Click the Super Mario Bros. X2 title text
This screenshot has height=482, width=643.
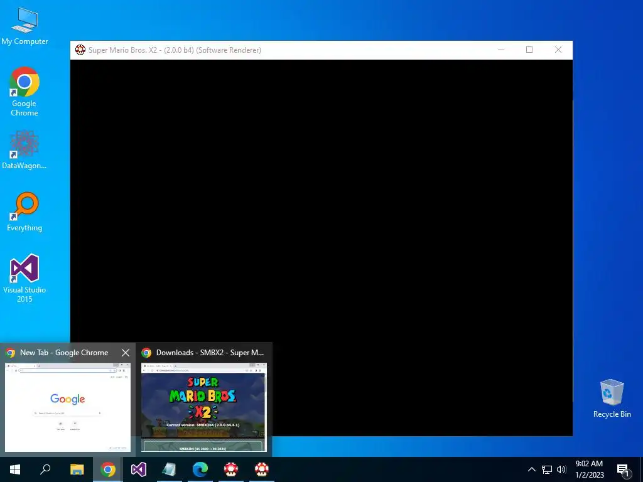pyautogui.click(x=175, y=50)
